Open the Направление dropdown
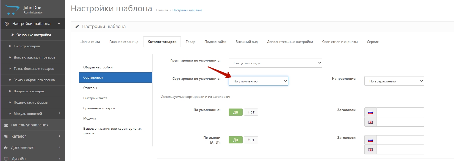 [x=394, y=81]
